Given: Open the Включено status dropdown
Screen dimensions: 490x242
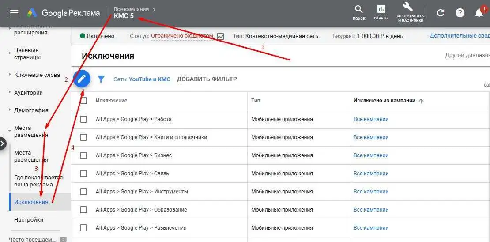Looking at the screenshot, I should point(97,36).
